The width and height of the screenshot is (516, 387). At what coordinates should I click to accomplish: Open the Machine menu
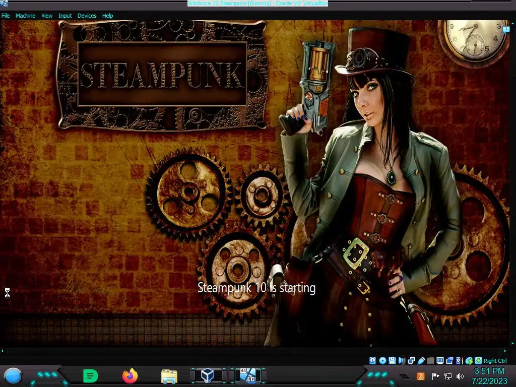coord(25,16)
